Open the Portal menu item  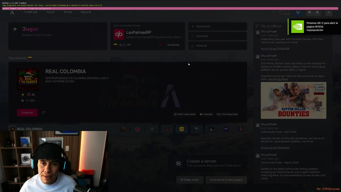coord(68,12)
